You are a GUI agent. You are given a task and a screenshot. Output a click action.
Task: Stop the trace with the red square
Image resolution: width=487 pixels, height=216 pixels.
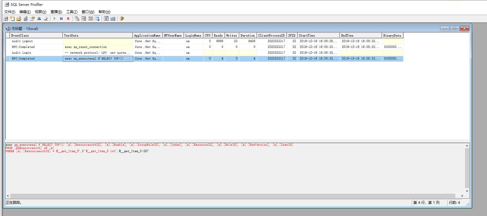tap(68, 19)
